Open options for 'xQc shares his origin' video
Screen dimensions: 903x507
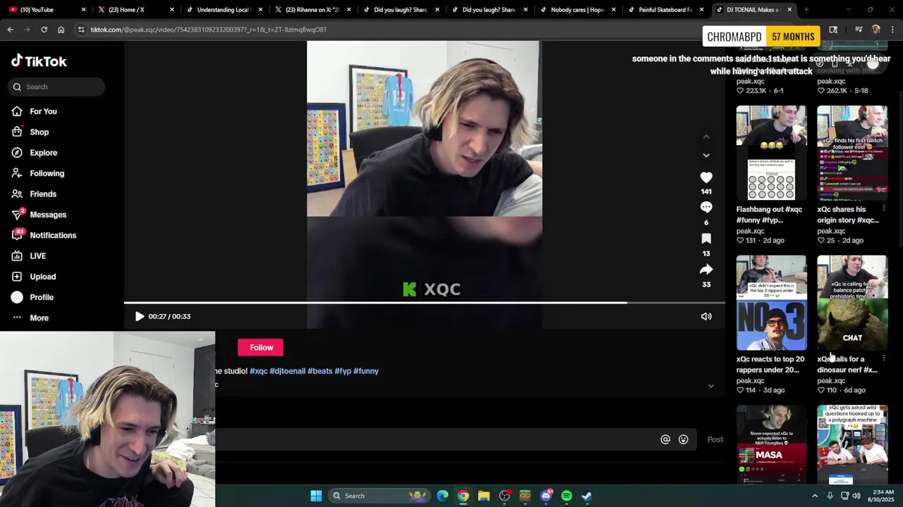[x=884, y=209]
